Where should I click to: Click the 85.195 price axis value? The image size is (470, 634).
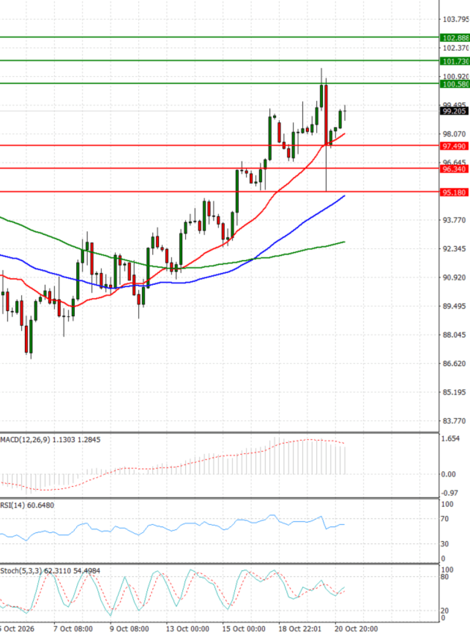(454, 392)
